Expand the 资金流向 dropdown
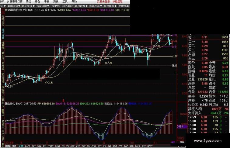The width and height of the screenshot is (230, 148). tap(43, 6)
